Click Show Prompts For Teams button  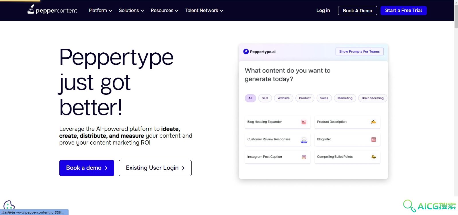(360, 52)
